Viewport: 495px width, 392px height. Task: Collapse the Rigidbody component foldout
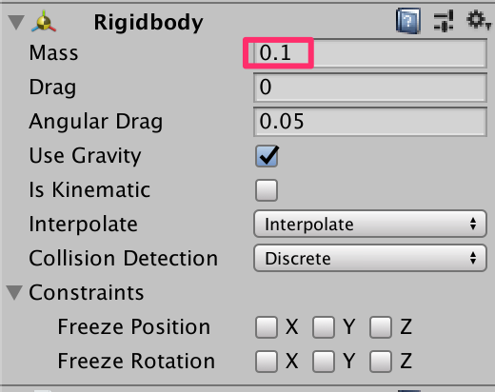click(16, 22)
